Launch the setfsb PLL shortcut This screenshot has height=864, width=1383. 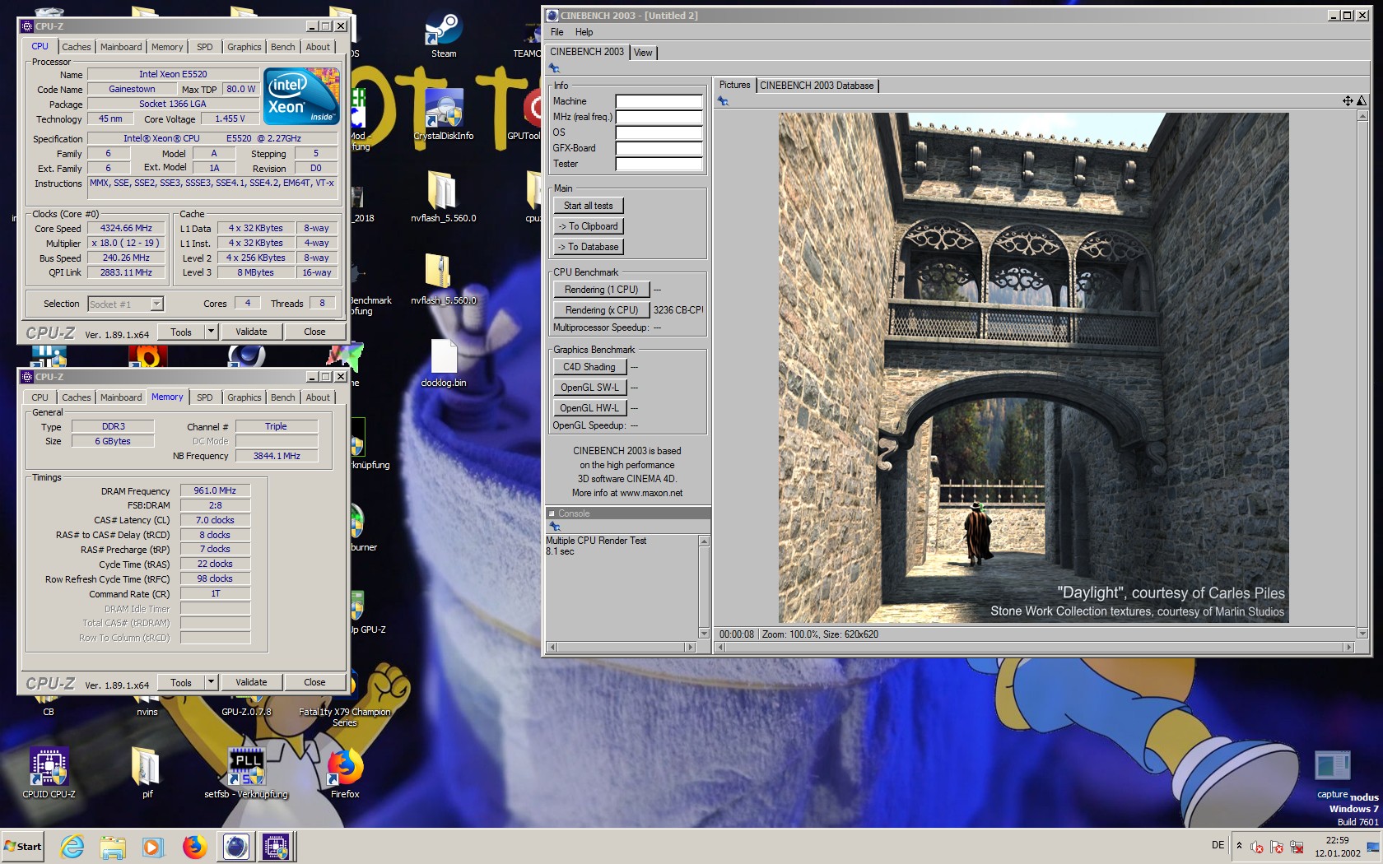point(246,773)
